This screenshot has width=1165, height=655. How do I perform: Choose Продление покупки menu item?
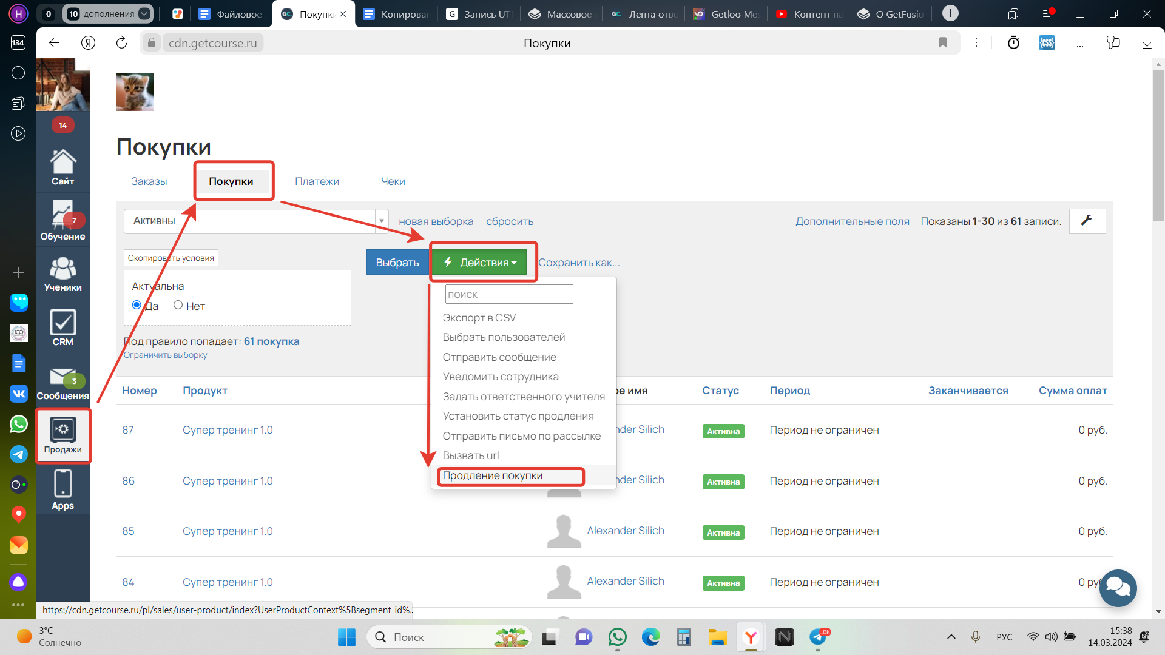pyautogui.click(x=492, y=475)
